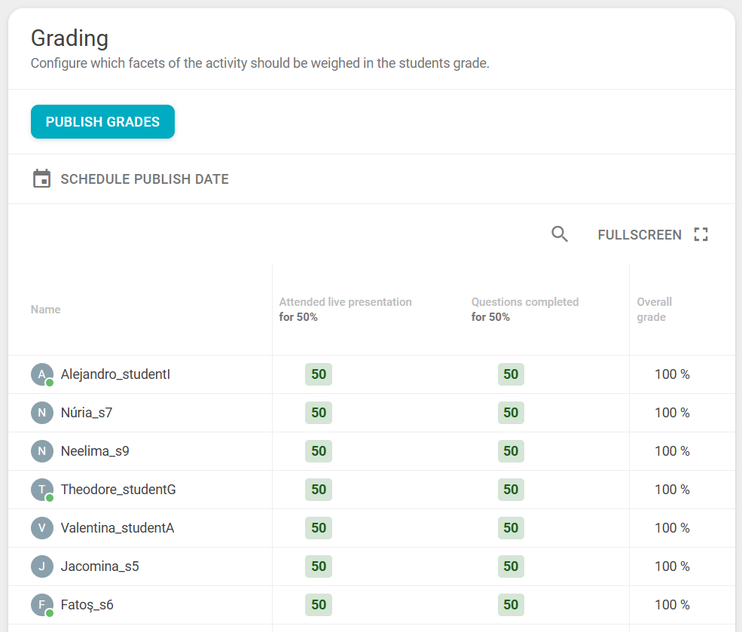Click Theodore_studentG questions completed score

coord(511,489)
